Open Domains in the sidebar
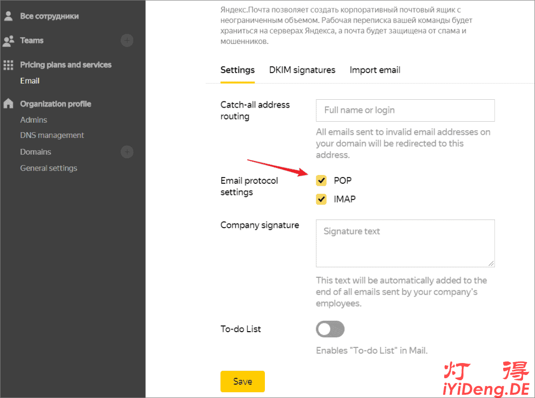535x398 pixels. [36, 152]
